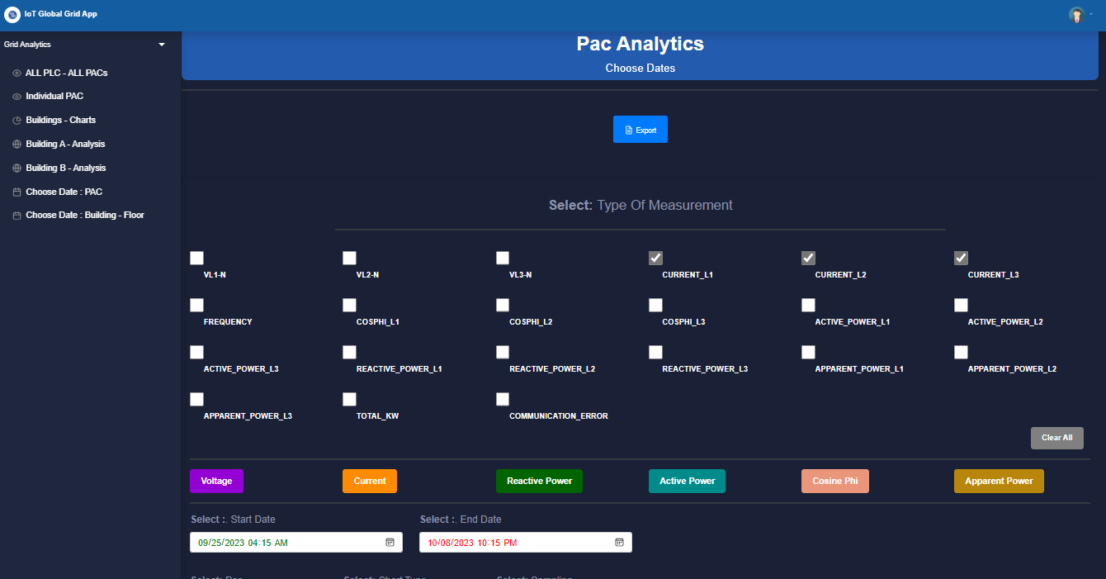Click the gold Apparent Power button
Viewport: 1106px width, 579px height.
click(x=999, y=481)
